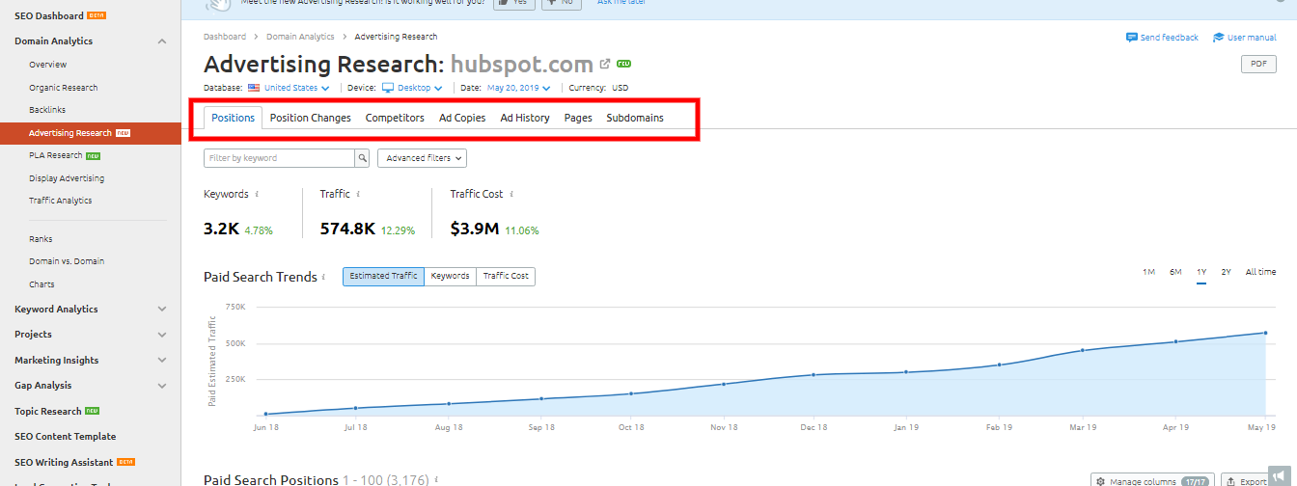The image size is (1297, 486).
Task: Switch to the Positions tab
Action: click(x=233, y=118)
